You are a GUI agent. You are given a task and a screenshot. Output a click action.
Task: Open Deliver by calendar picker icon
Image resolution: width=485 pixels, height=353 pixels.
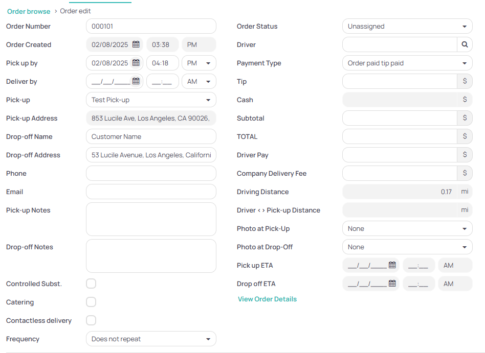click(136, 81)
